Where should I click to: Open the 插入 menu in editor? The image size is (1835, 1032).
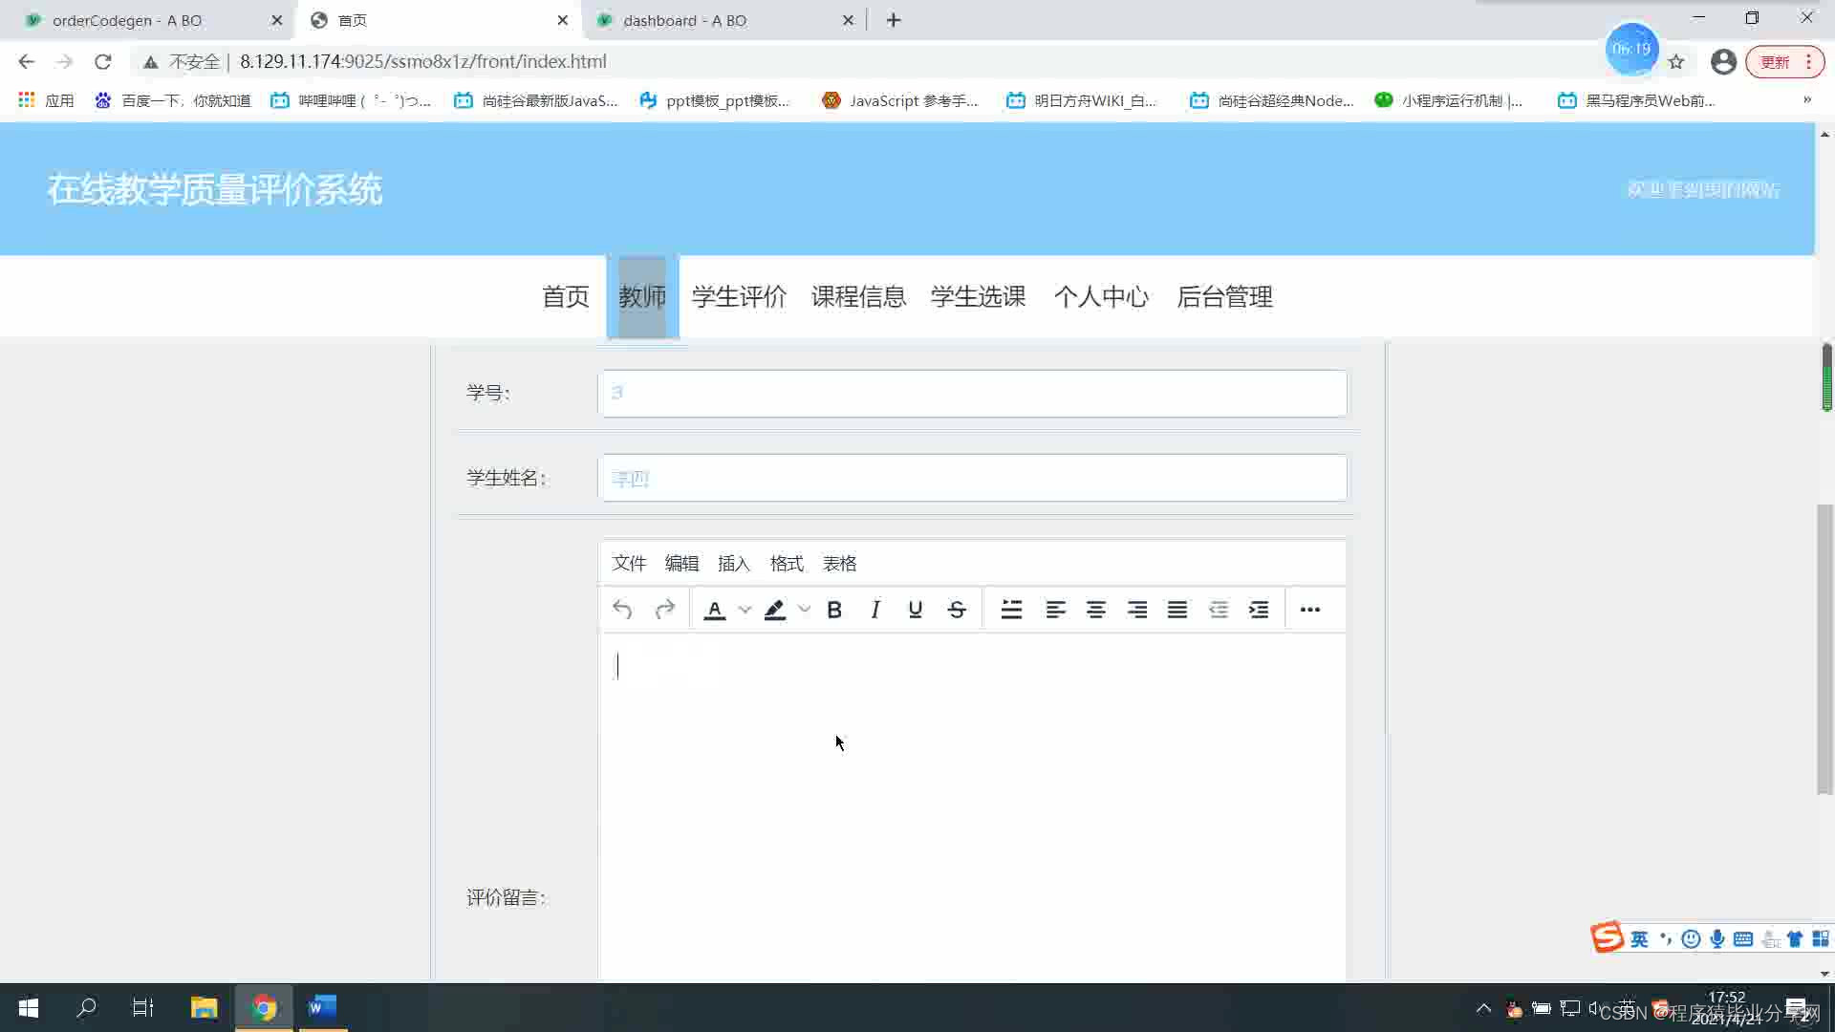[733, 564]
